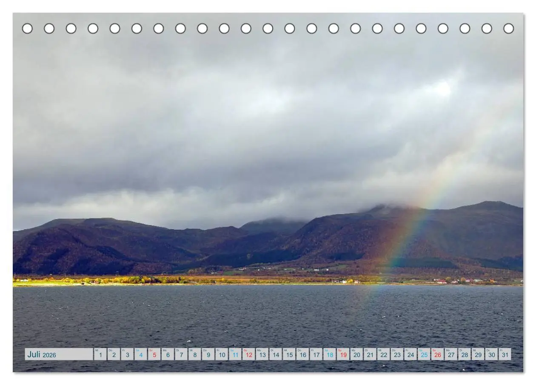This screenshot has width=536, height=385.
Task: Click day 27 (Mo) cell
Action: (x=451, y=354)
